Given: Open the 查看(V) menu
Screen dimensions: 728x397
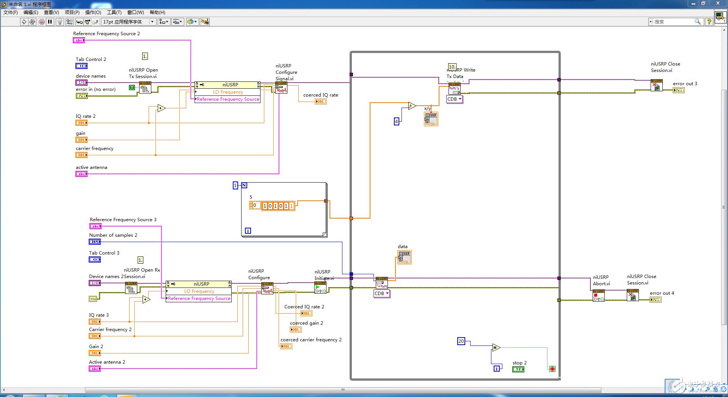Looking at the screenshot, I should 52,13.
